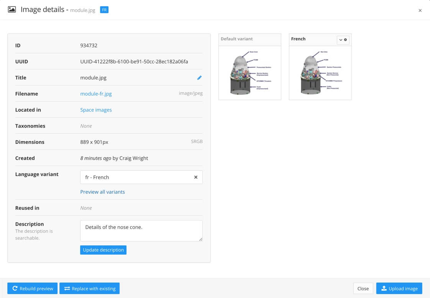
Task: Open the Language variant selector field
Action: pyautogui.click(x=134, y=177)
